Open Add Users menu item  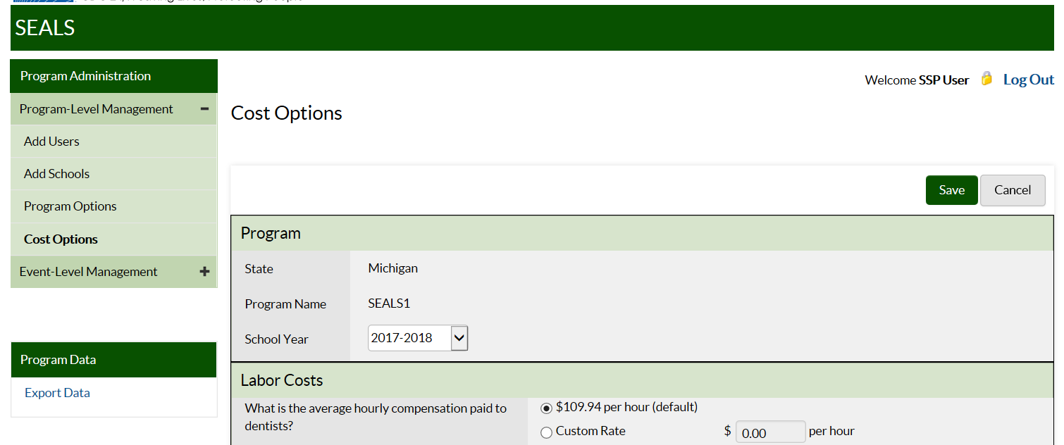click(51, 142)
